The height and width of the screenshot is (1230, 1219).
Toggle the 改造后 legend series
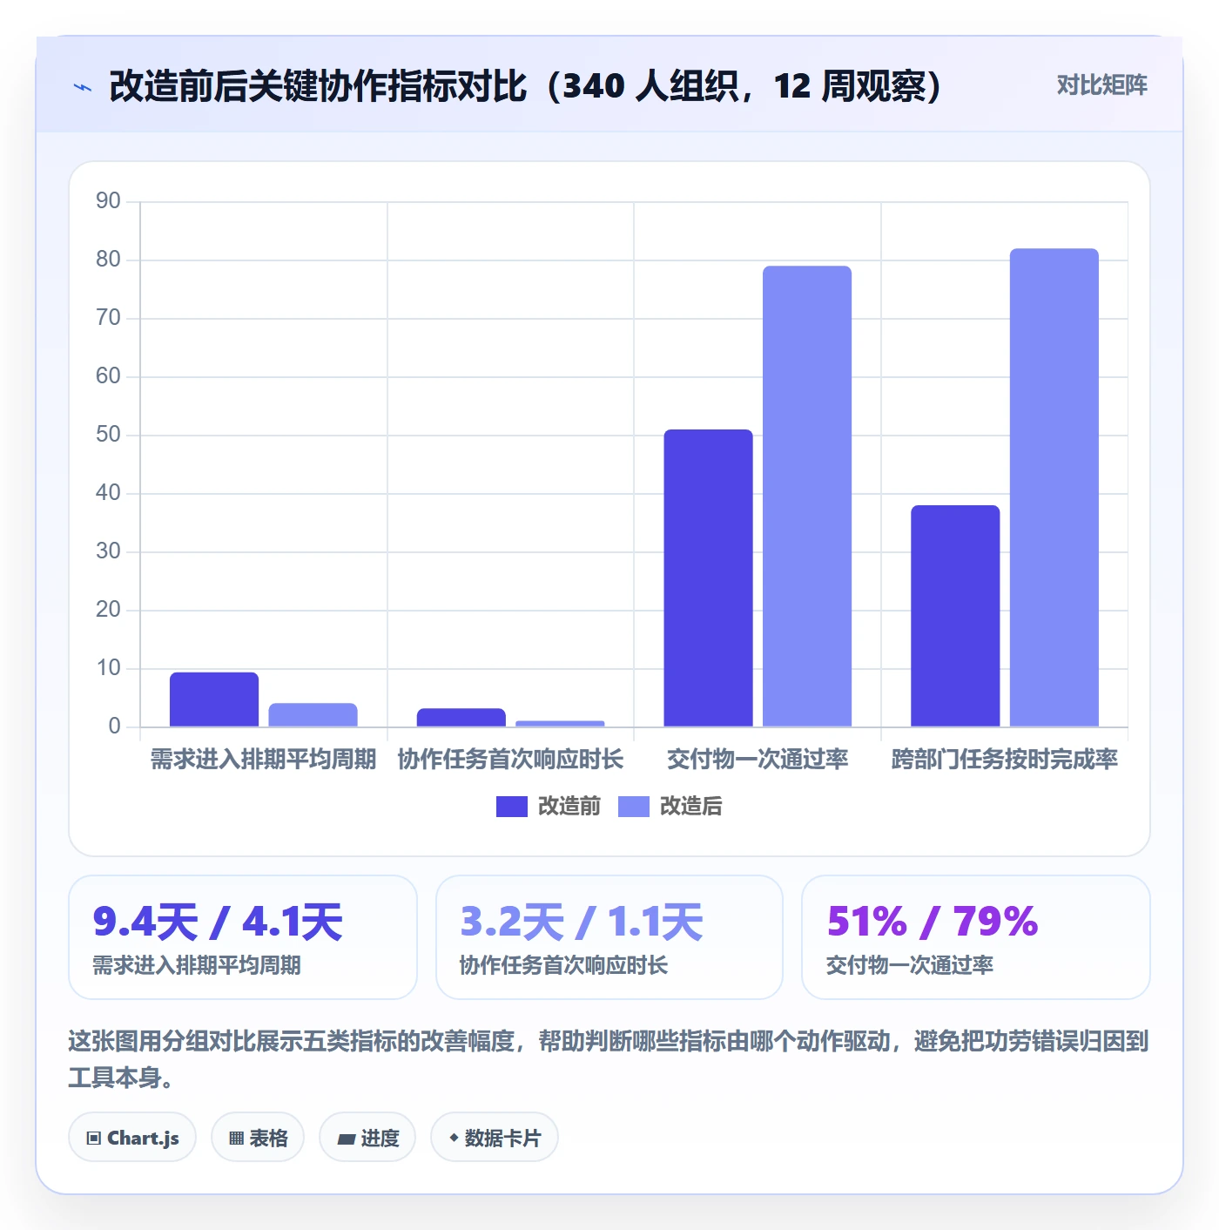(670, 807)
